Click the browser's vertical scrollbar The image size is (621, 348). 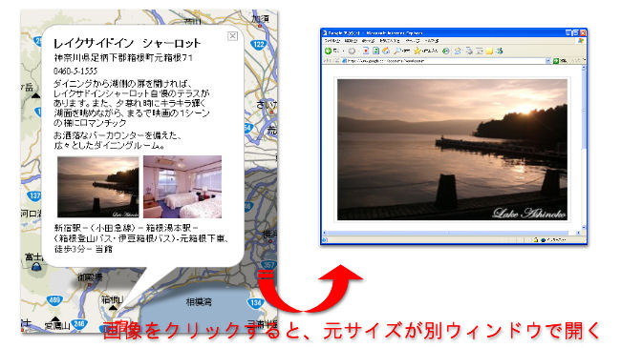[x=584, y=149]
